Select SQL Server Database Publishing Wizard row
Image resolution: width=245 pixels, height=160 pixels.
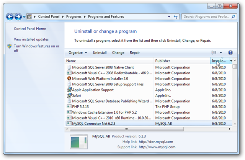[x=149, y=101]
